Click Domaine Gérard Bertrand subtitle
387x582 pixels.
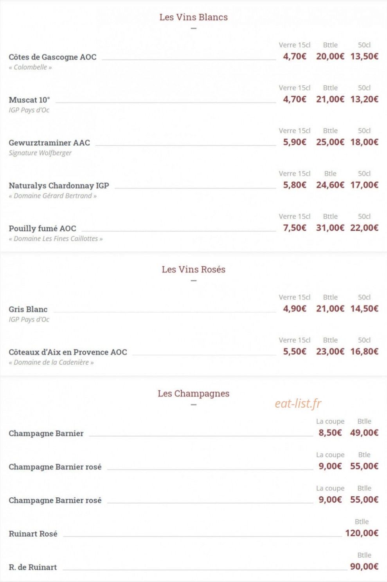click(52, 196)
